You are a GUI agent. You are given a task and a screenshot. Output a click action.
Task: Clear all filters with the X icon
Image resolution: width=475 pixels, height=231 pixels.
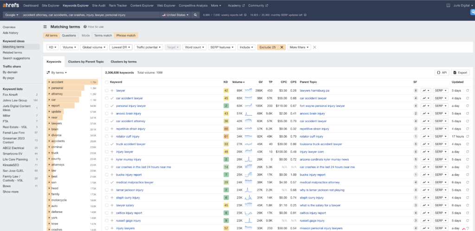tap(315, 47)
